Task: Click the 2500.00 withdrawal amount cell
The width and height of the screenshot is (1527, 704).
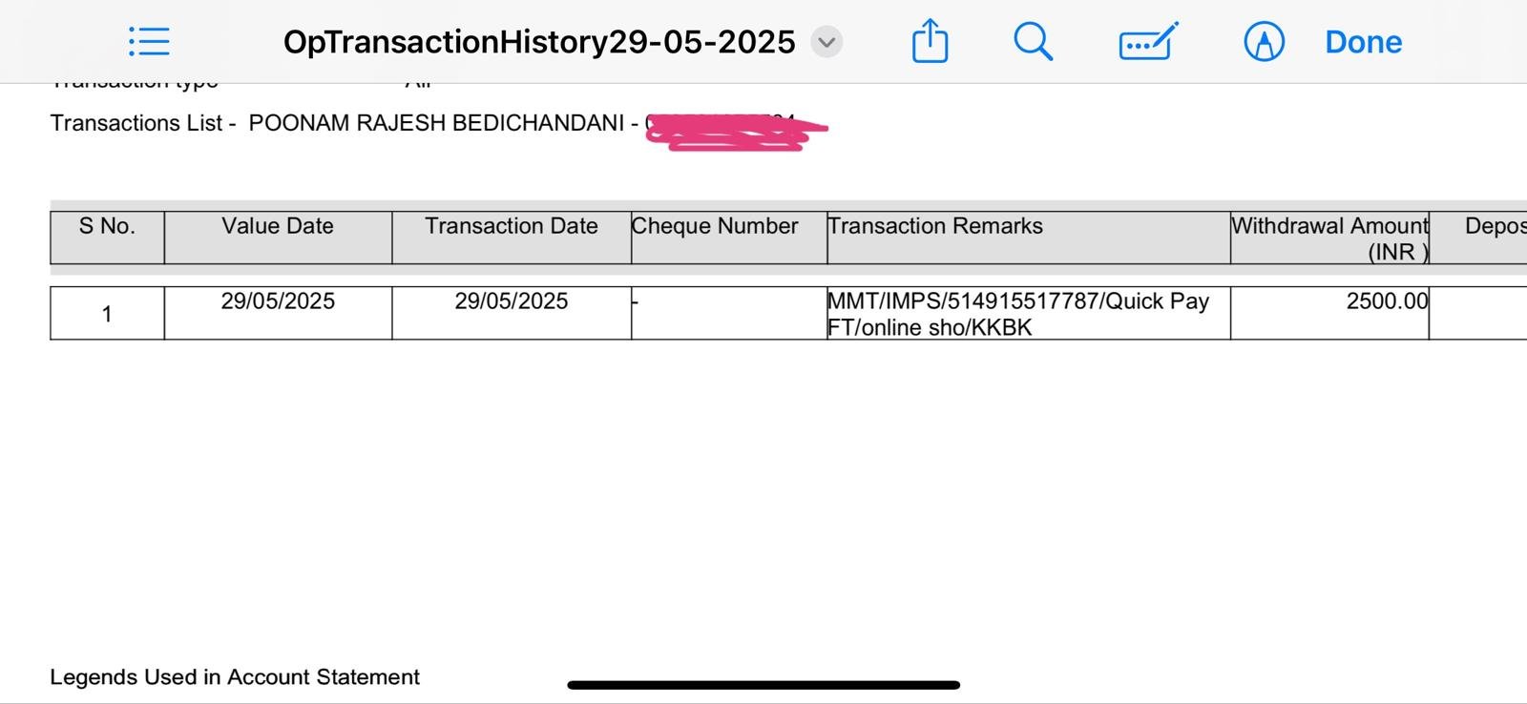Action: pos(1387,301)
